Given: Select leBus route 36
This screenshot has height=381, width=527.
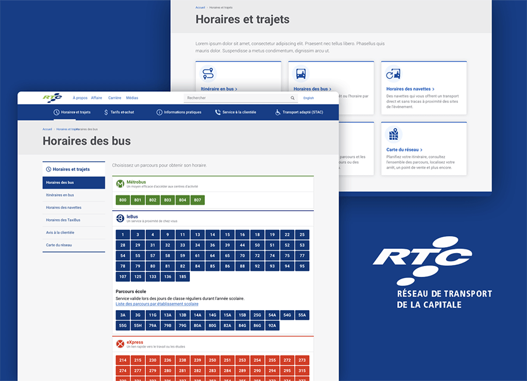Looking at the screenshot, I should pyautogui.click(x=213, y=245).
